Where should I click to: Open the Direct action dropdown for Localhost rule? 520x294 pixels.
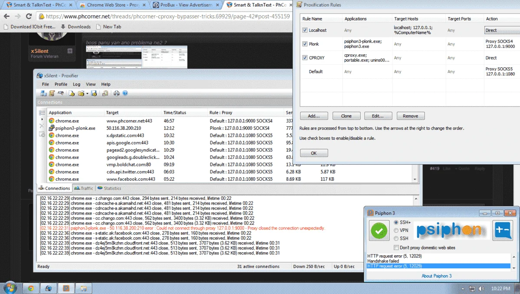pyautogui.click(x=502, y=30)
